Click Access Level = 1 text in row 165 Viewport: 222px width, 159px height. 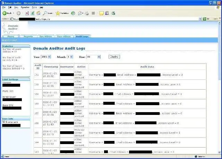pos(170,133)
